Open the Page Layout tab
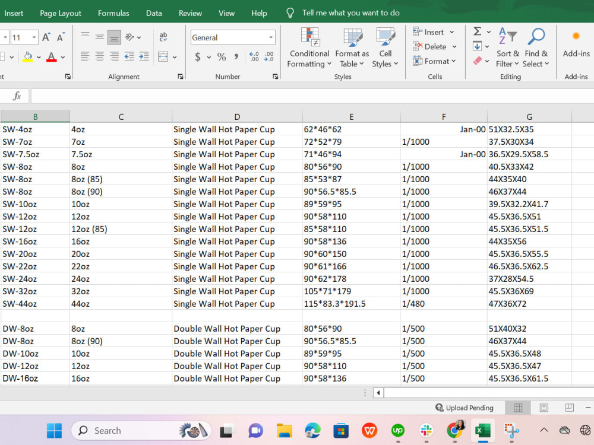The width and height of the screenshot is (594, 445). click(x=61, y=13)
